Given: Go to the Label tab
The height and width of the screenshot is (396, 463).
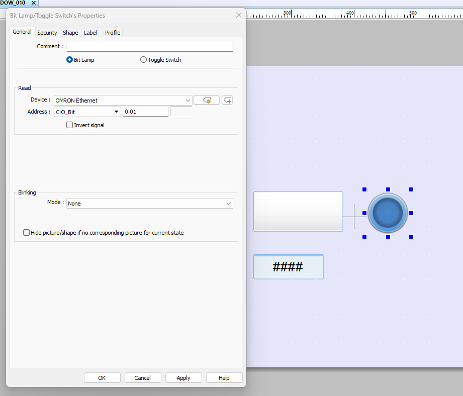Looking at the screenshot, I should click(90, 33).
